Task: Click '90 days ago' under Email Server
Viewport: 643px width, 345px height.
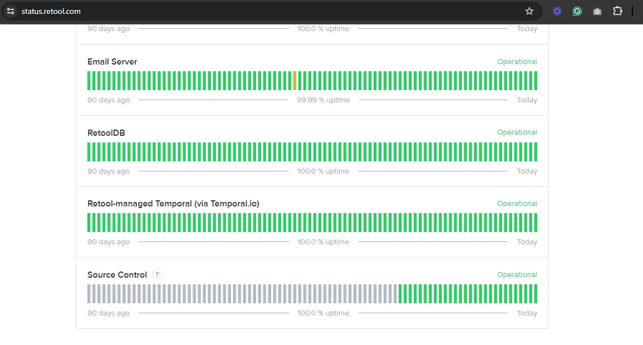Action: pyautogui.click(x=108, y=100)
